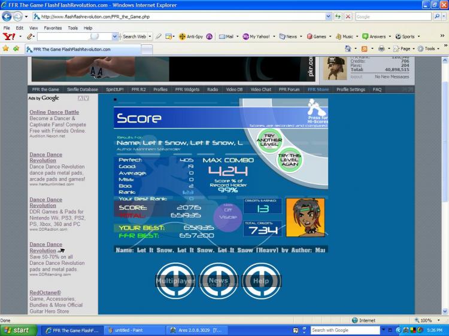449x336 pixels.
Task: Click Online Dance Battle ad link
Action: point(54,112)
